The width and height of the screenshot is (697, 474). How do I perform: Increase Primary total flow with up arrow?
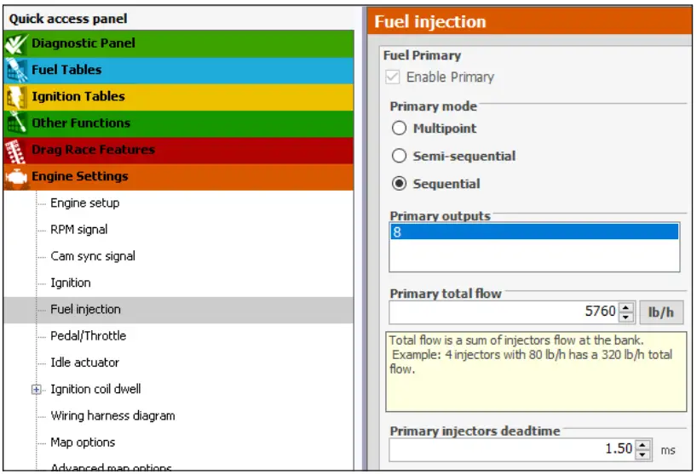tap(627, 307)
